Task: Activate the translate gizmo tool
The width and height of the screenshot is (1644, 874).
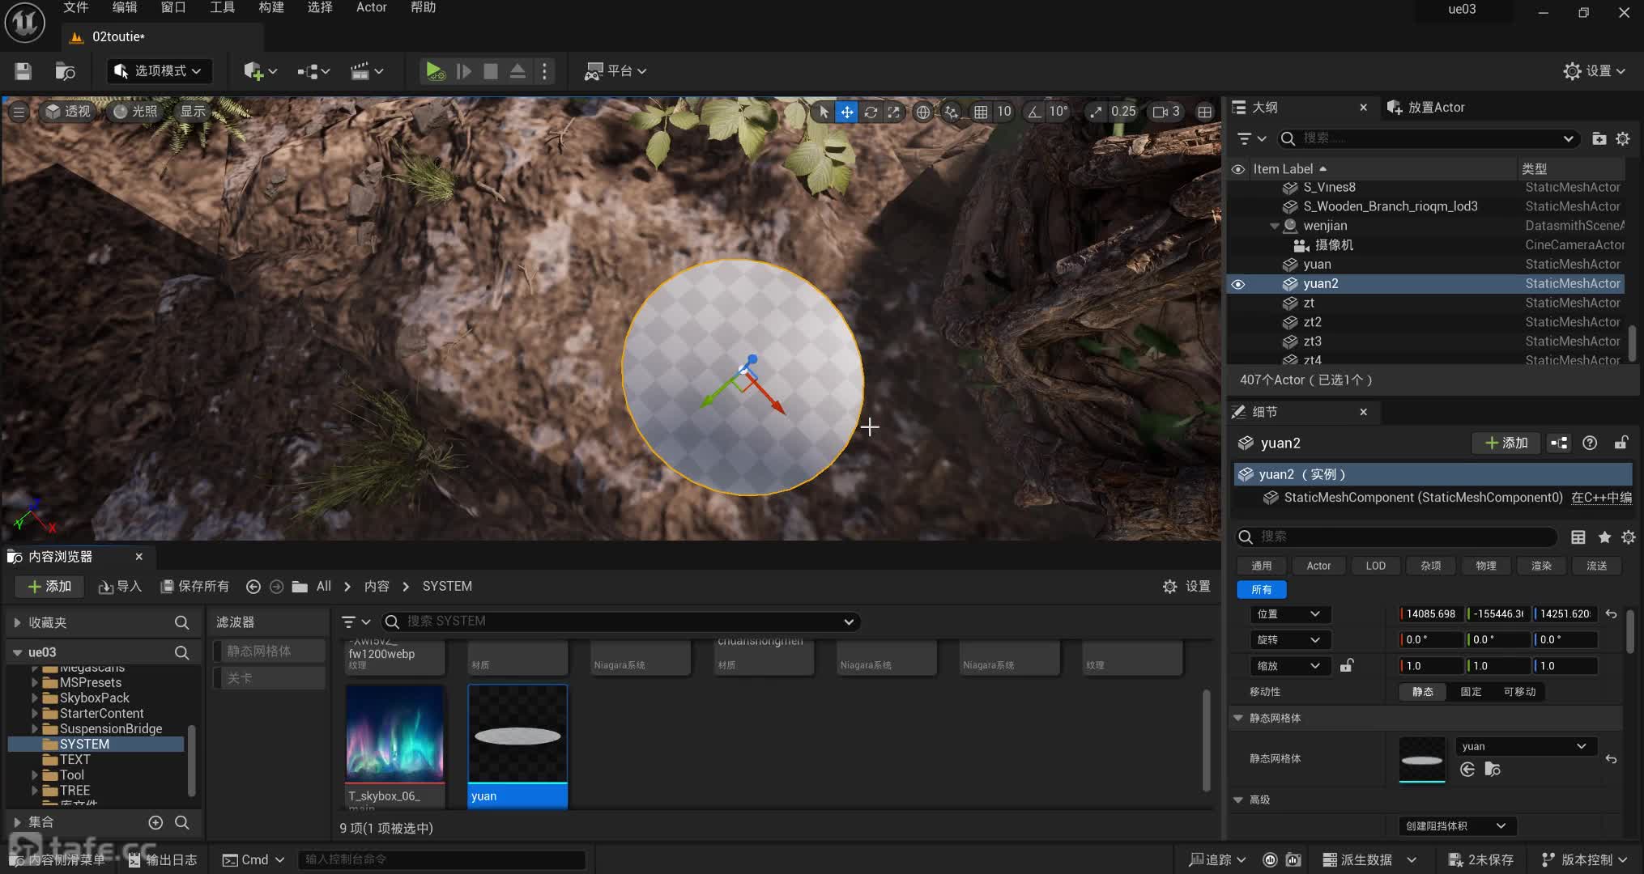Action: [x=846, y=112]
